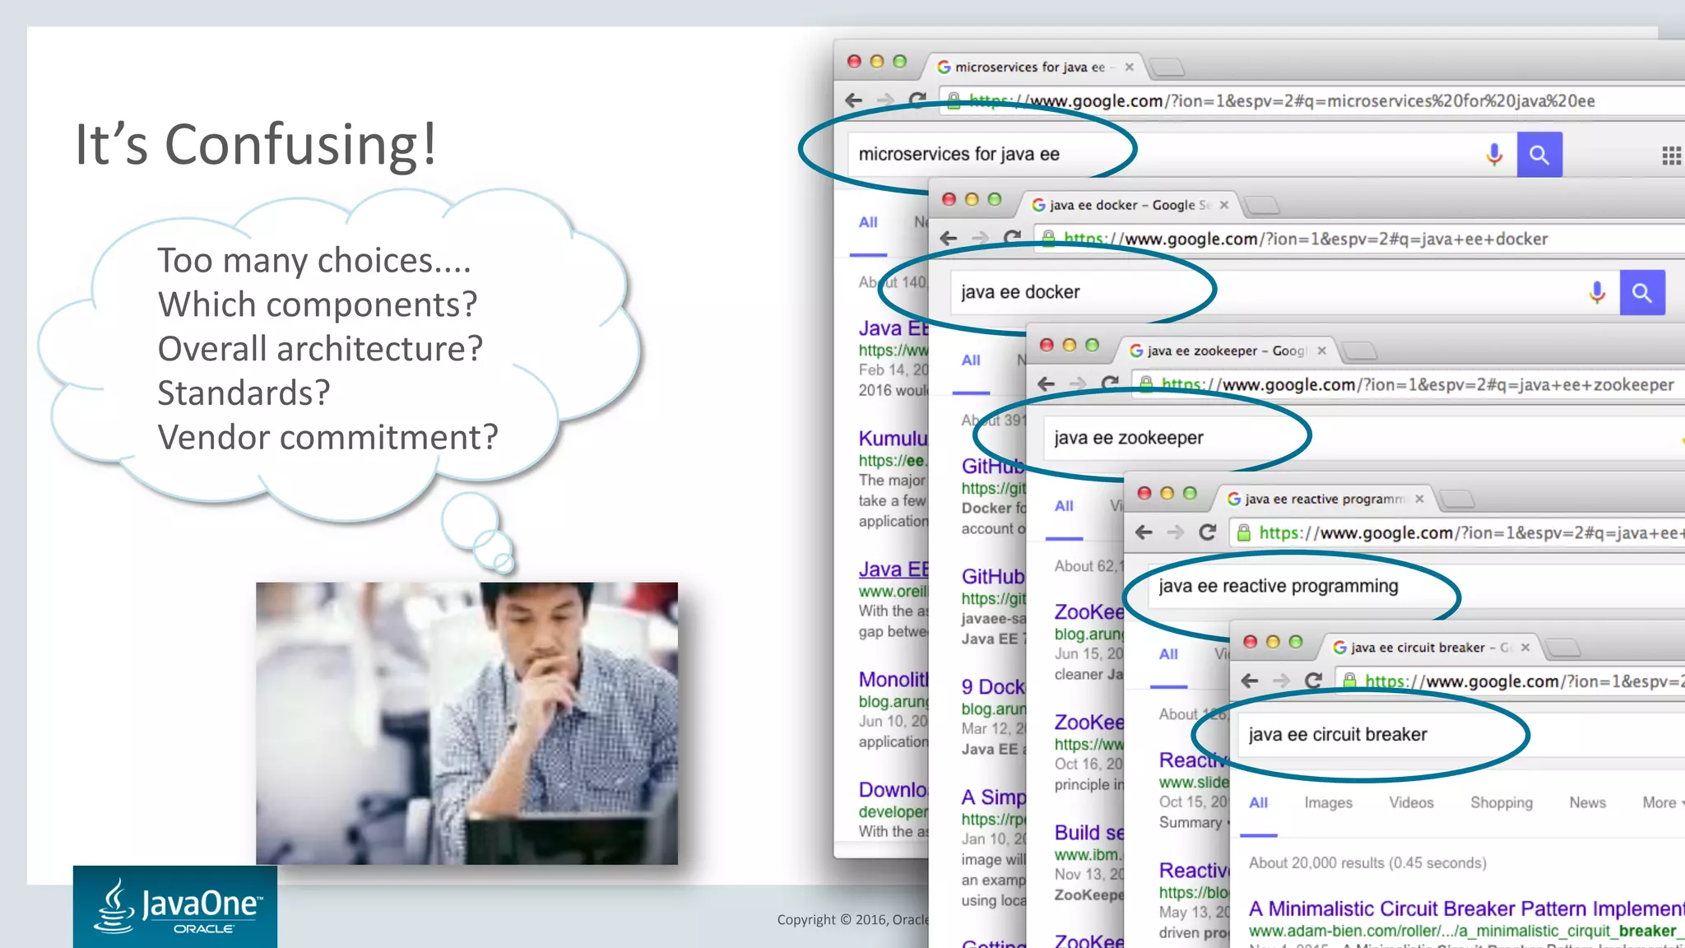Click search button in microservices window
Viewport: 1685px width, 948px height.
coord(1539,155)
